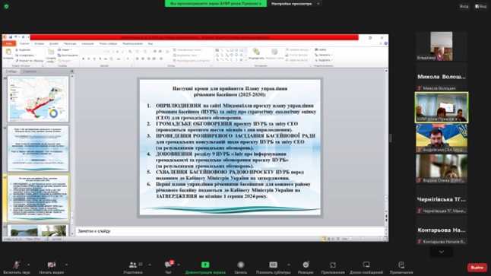Select the Владимир participant video tile
Image resolution: width=491 pixels, height=276 pixels.
click(x=441, y=46)
